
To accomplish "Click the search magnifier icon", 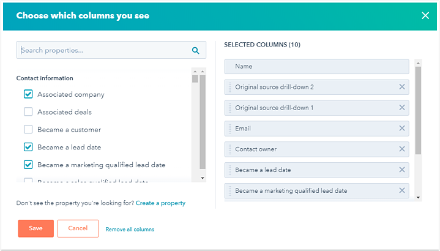I will (196, 51).
